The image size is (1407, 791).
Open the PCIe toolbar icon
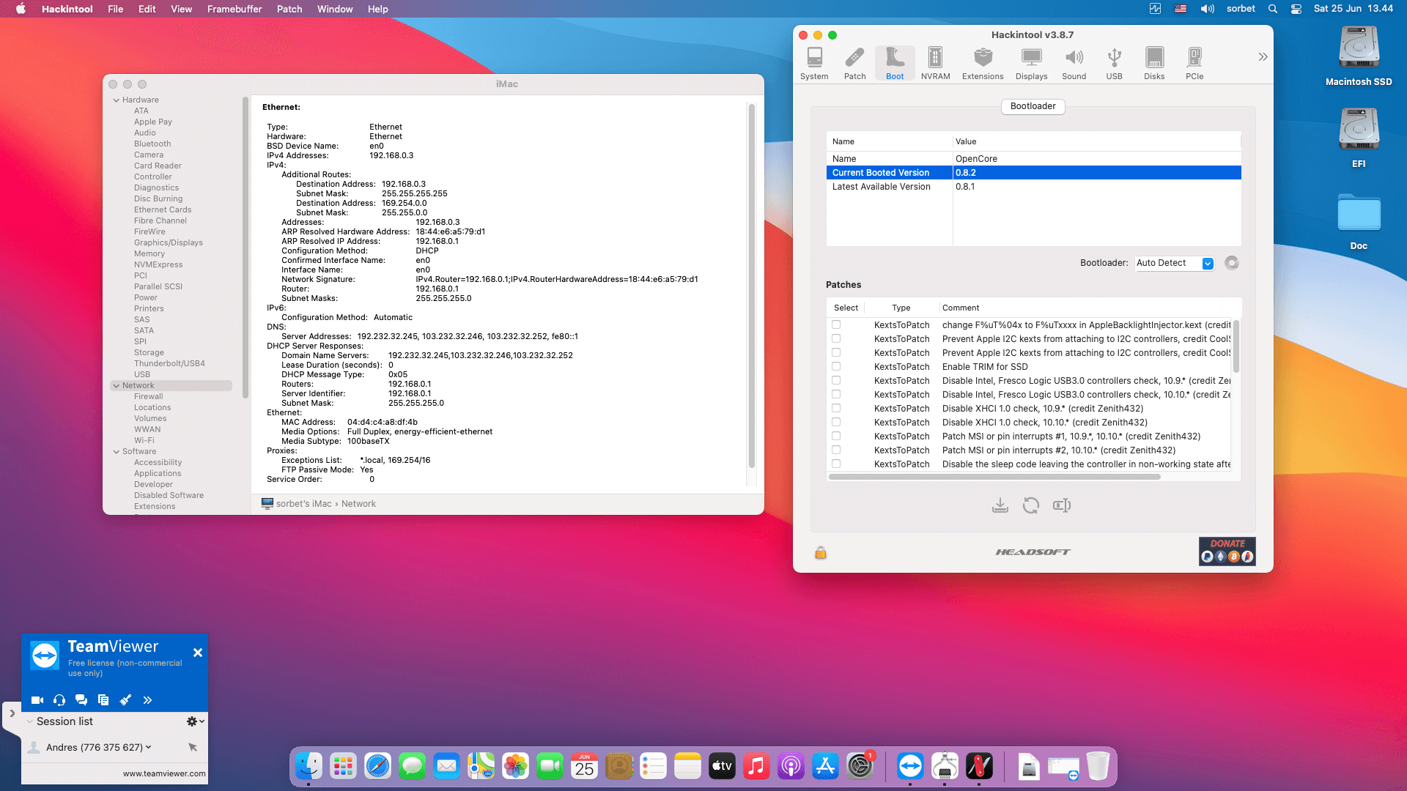[1194, 63]
